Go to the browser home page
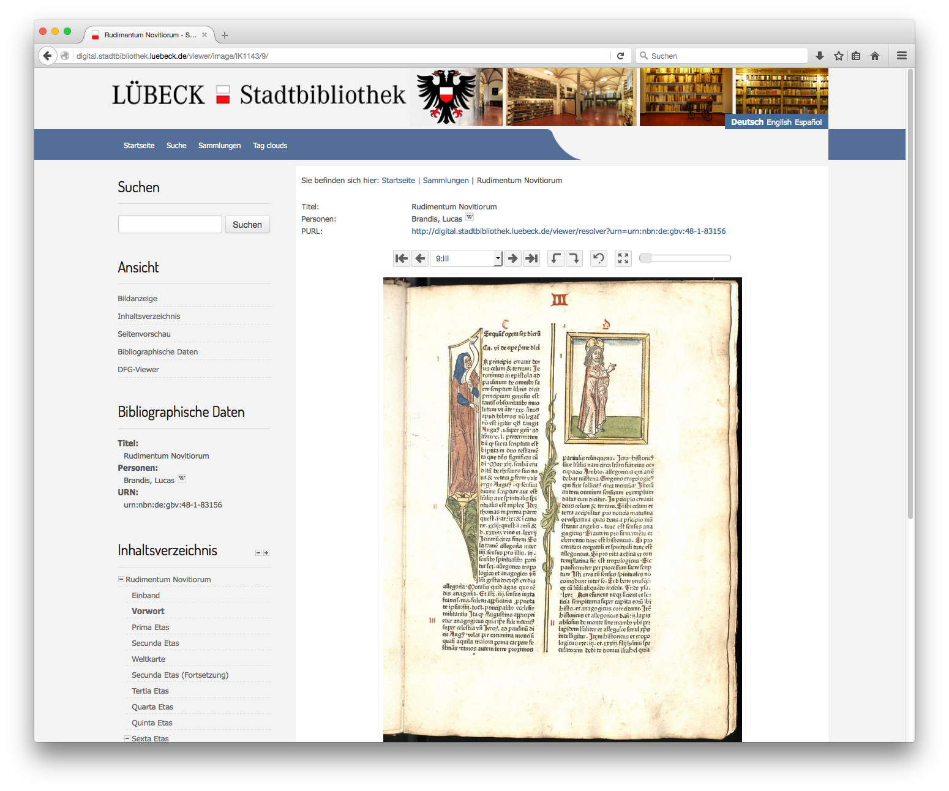This screenshot has height=791, width=949. pyautogui.click(x=875, y=56)
